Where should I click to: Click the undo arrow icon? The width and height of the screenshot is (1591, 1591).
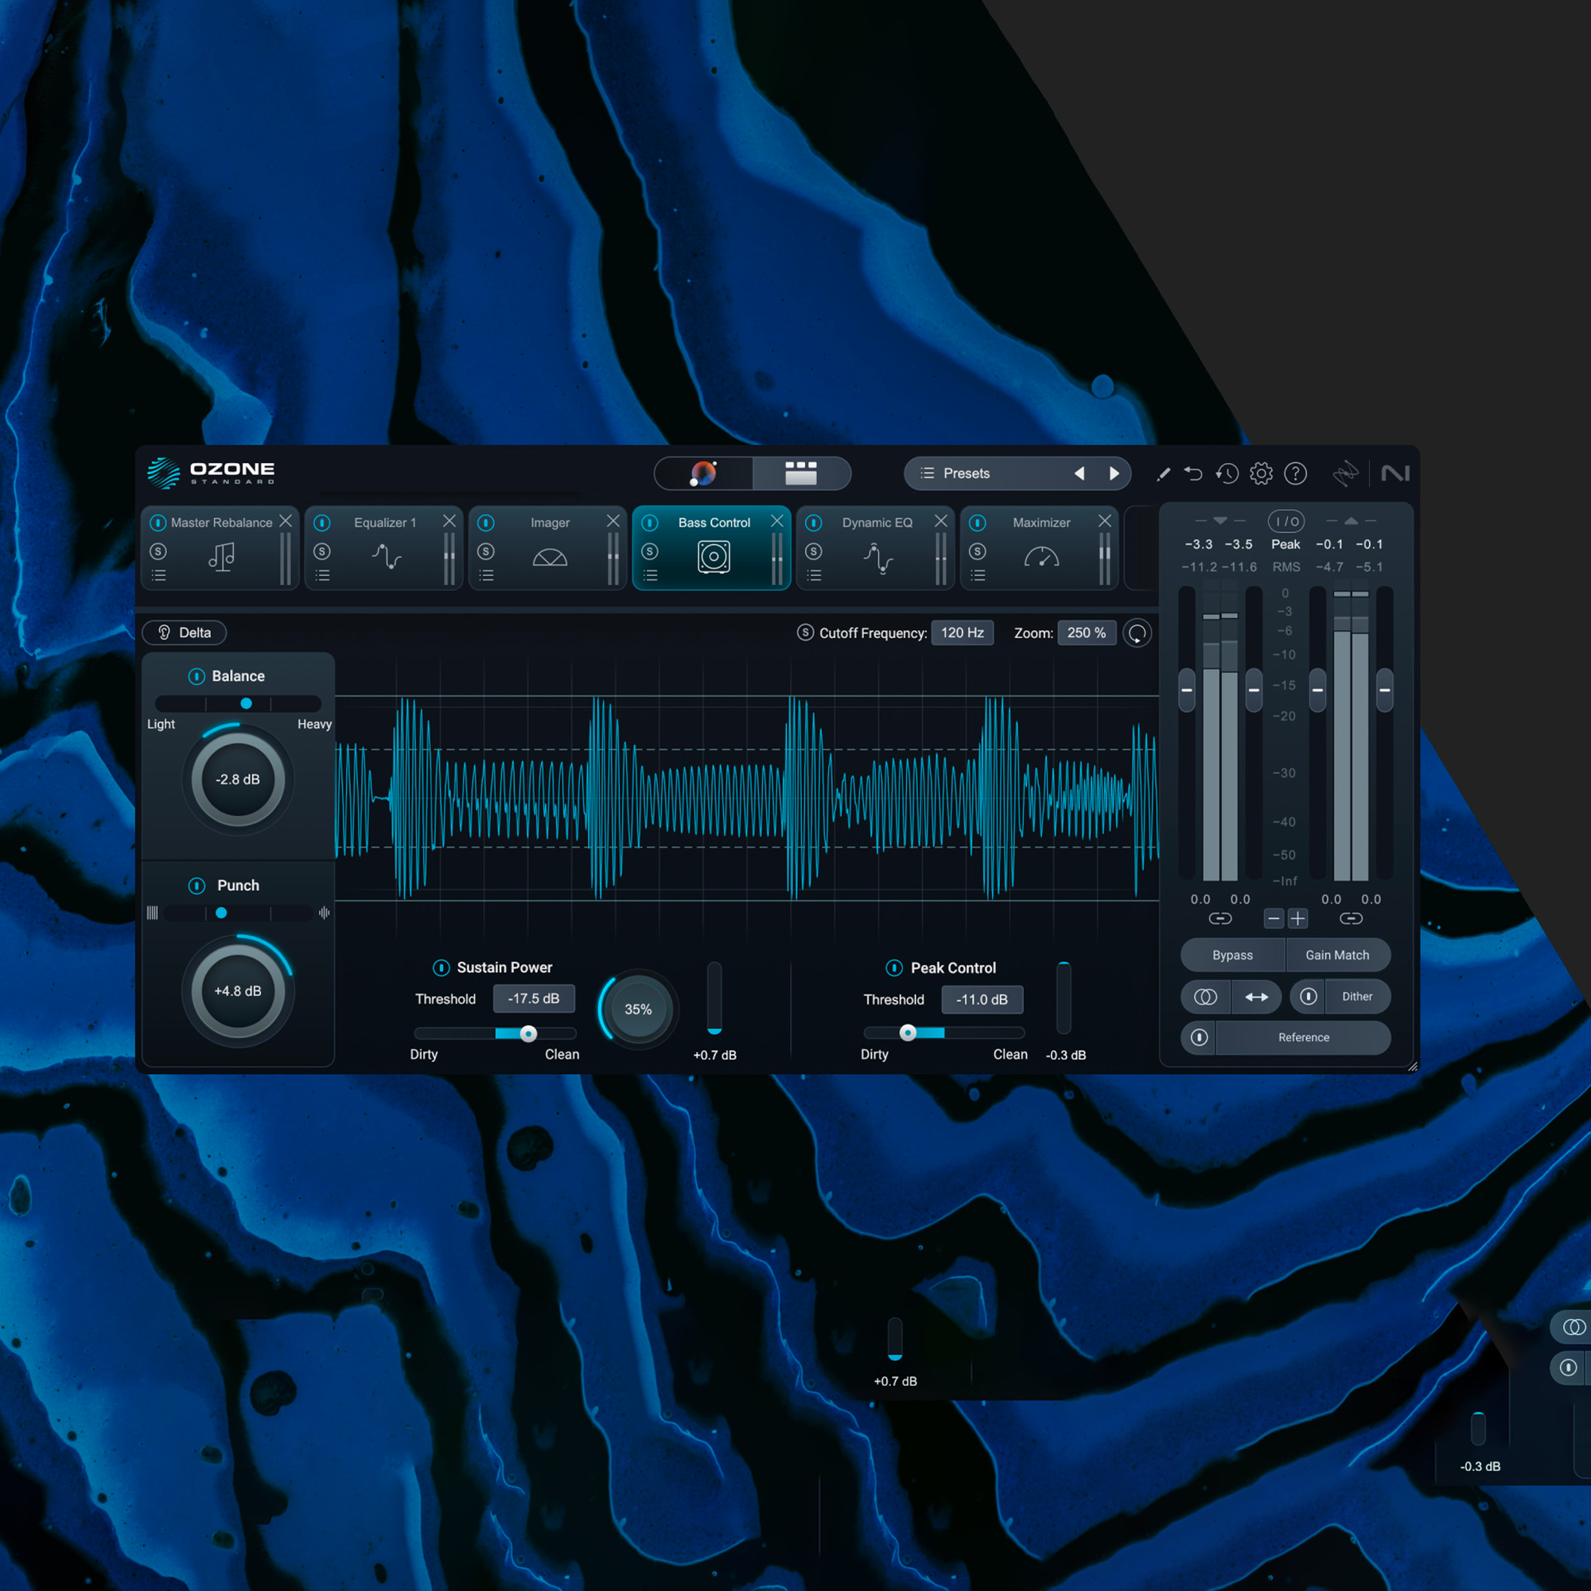coord(1193,473)
